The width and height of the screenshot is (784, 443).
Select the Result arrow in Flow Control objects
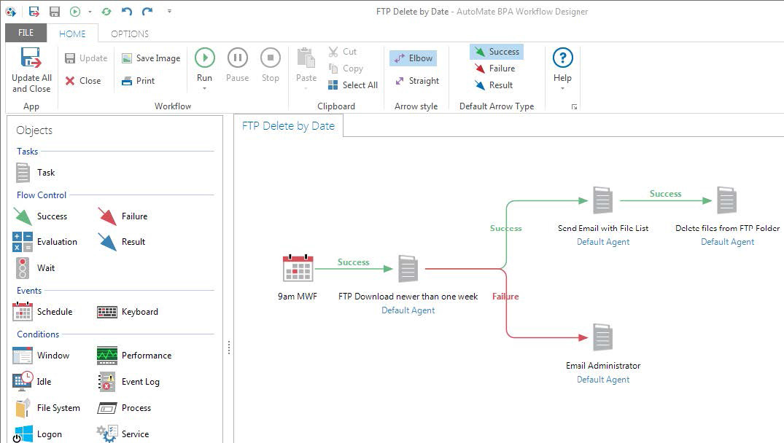pos(122,242)
